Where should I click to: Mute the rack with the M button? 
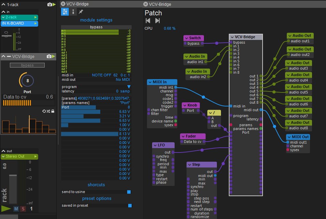(x=16, y=209)
